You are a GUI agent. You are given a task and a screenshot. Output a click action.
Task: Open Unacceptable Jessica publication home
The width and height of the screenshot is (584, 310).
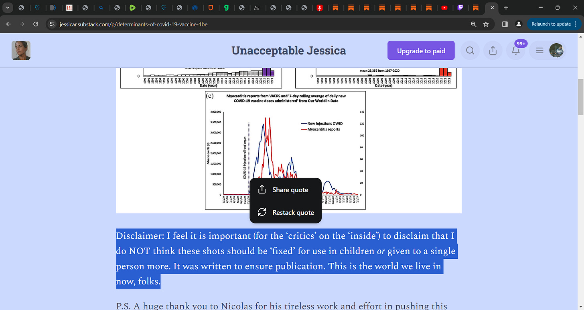pyautogui.click(x=289, y=50)
